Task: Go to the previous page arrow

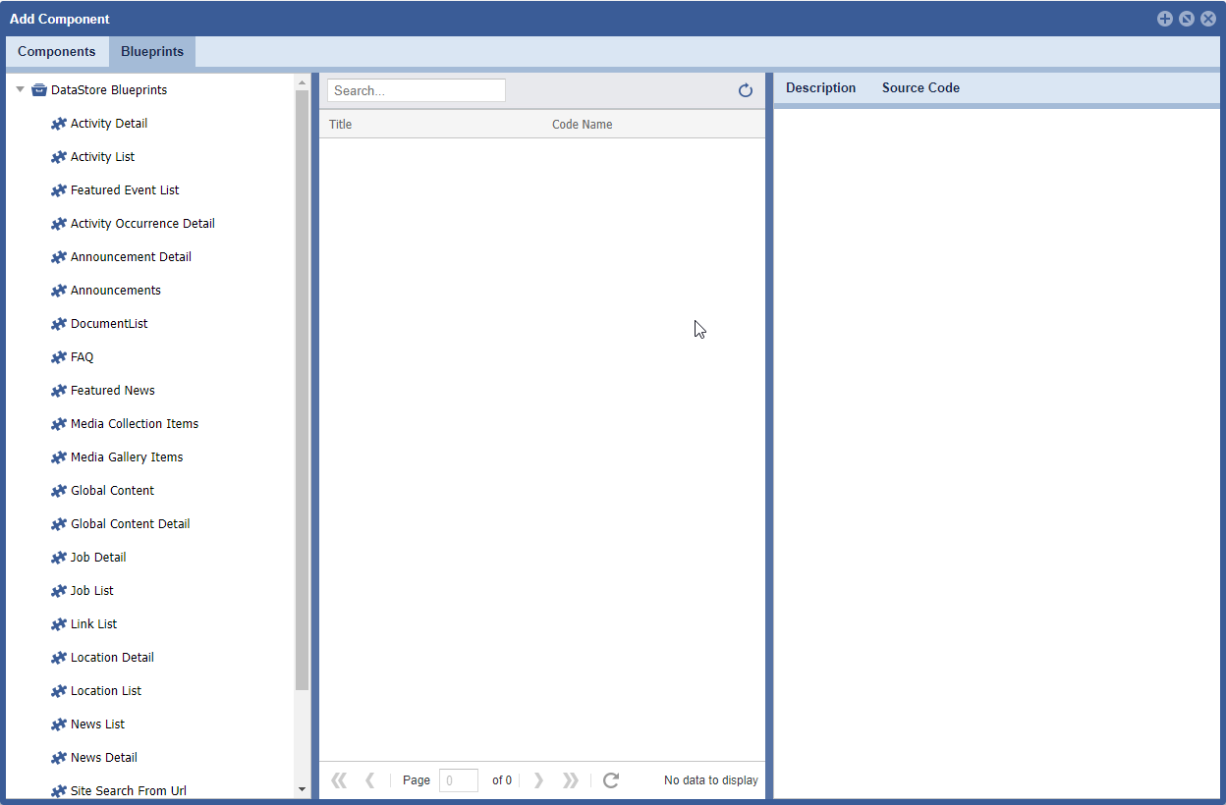Action: (369, 780)
